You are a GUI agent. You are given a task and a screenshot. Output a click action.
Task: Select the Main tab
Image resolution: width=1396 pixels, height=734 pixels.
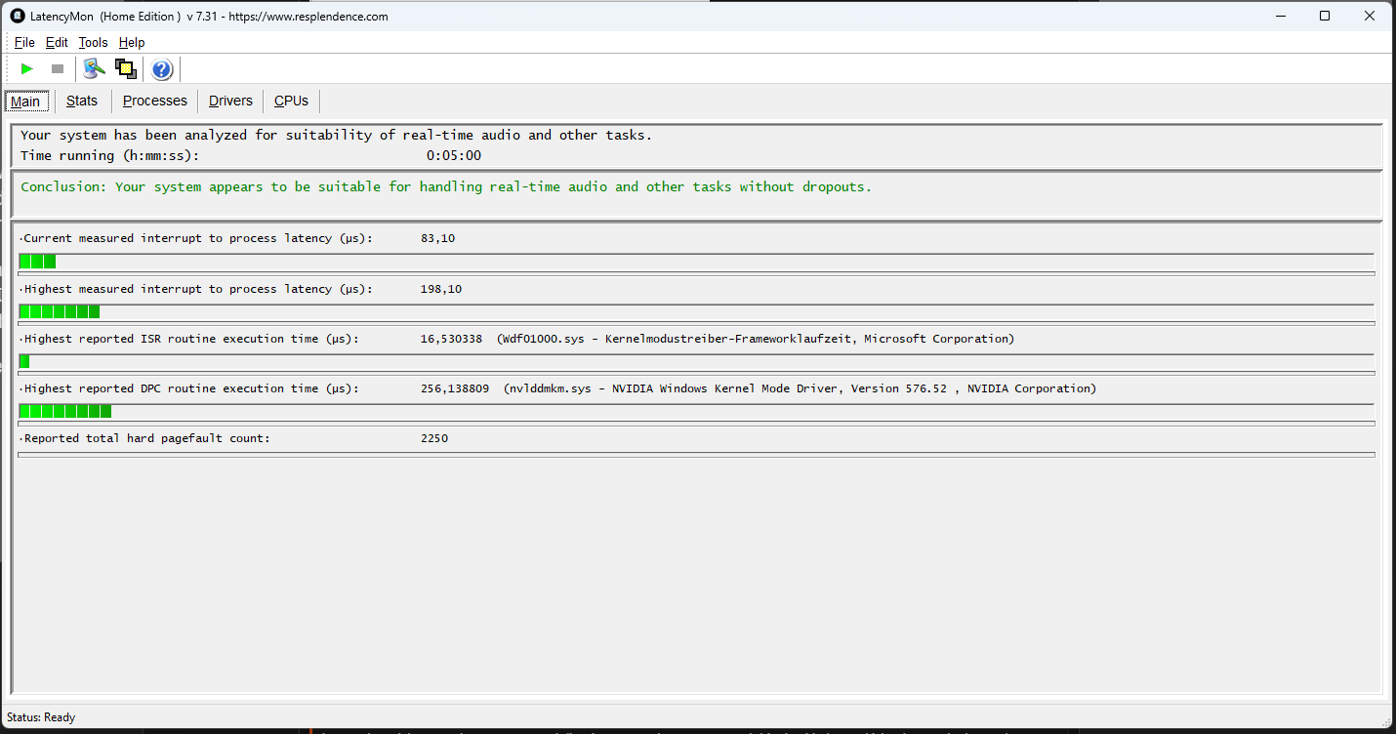(x=25, y=102)
